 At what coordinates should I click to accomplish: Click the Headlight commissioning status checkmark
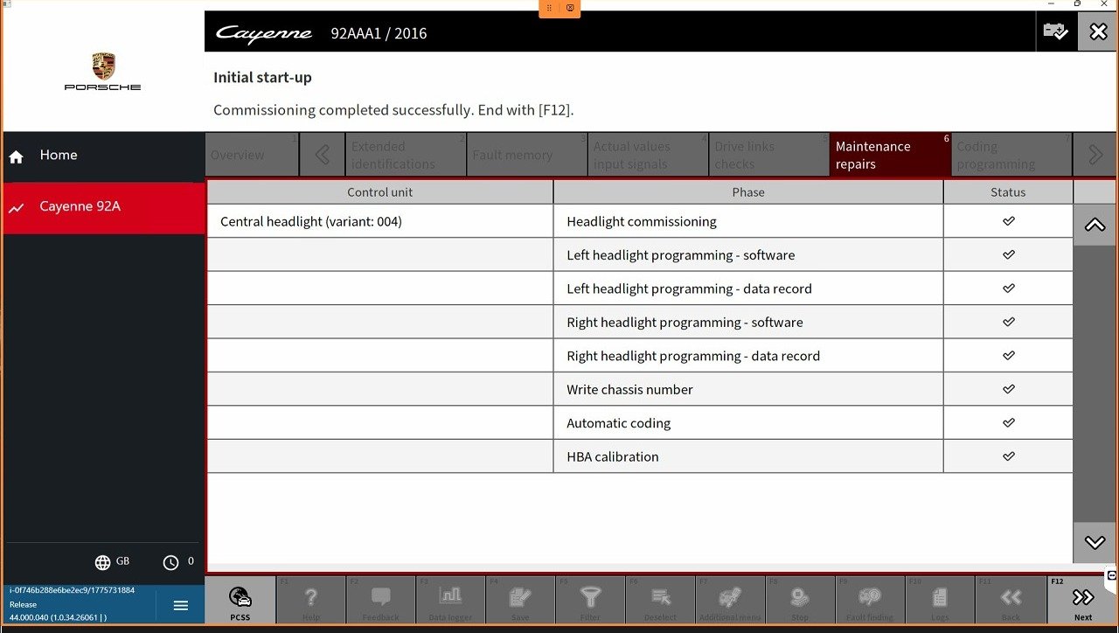1008,221
